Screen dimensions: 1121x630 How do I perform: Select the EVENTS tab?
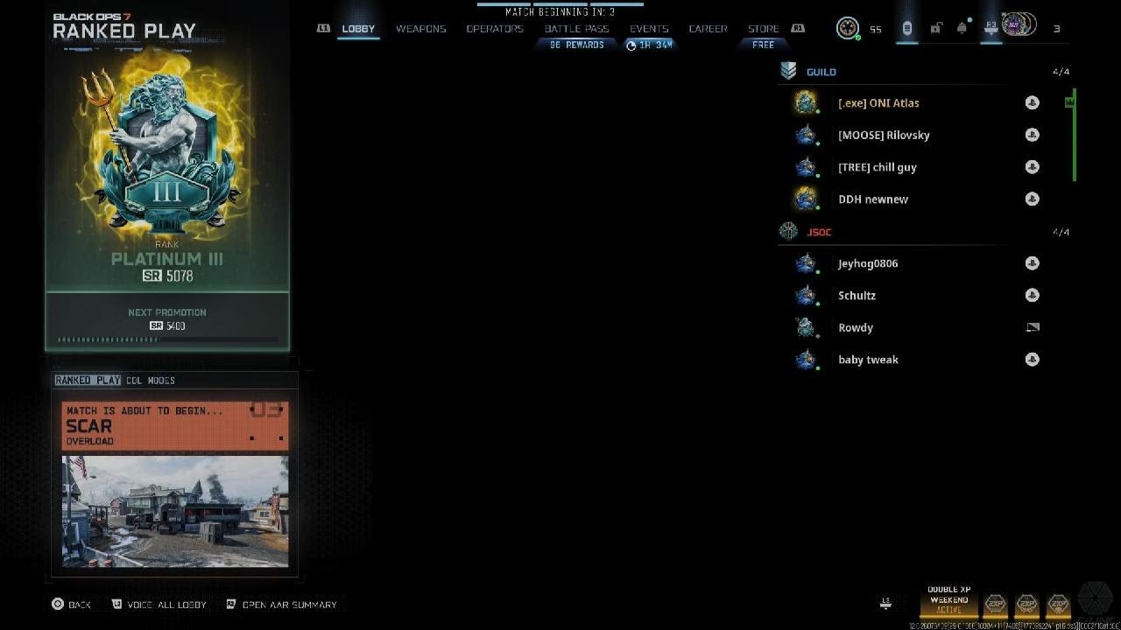[649, 29]
